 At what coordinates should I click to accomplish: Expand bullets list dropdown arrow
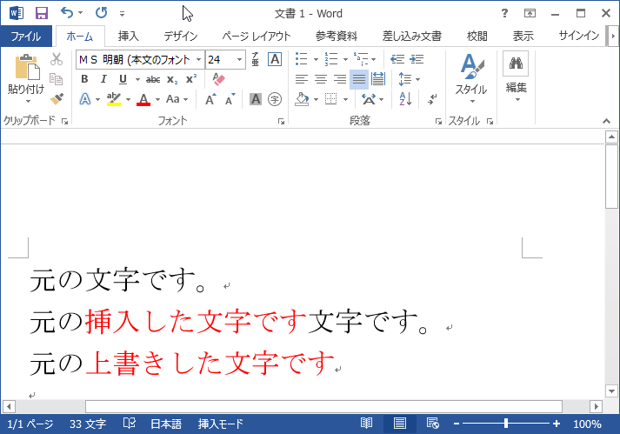click(316, 59)
